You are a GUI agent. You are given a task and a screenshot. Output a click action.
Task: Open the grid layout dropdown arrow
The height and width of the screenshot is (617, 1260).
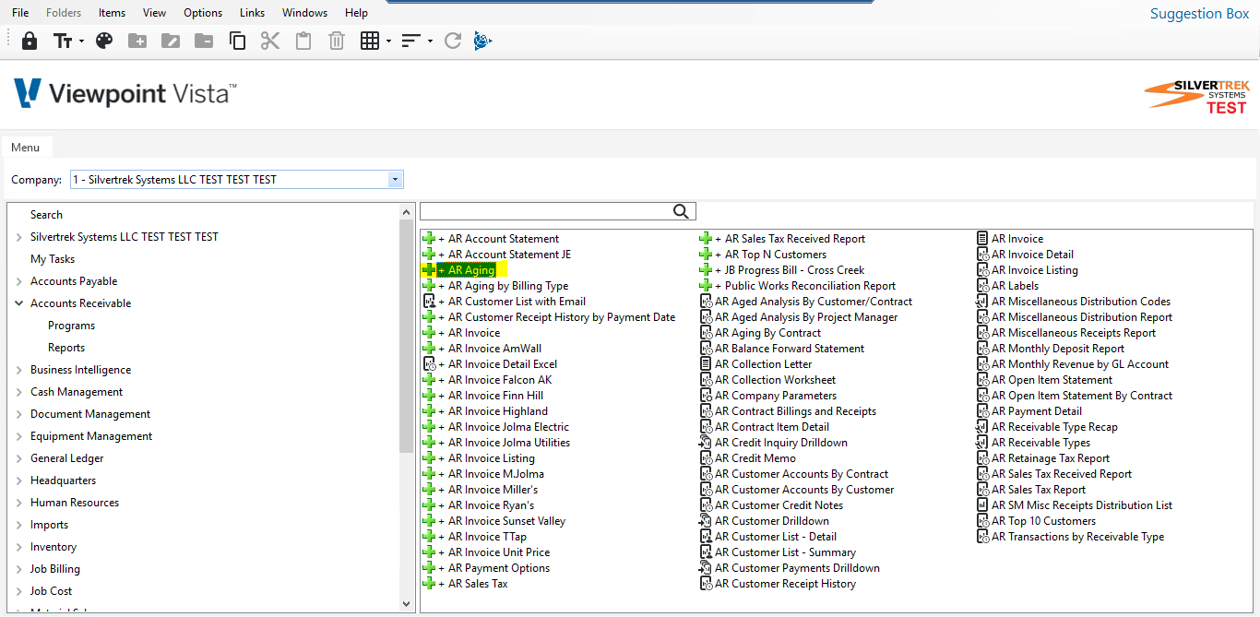pos(388,42)
